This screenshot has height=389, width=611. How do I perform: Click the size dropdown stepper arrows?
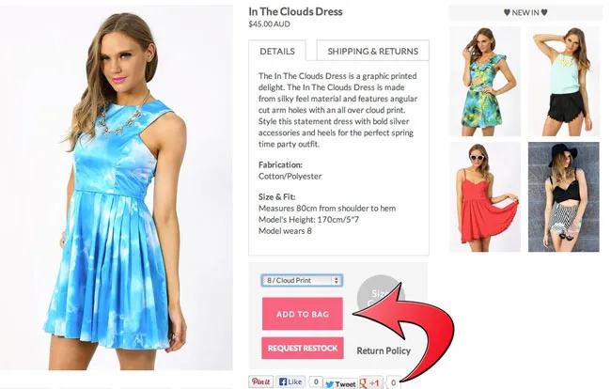[337, 280]
